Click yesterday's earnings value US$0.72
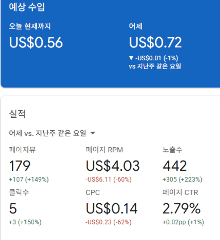Screen dimensions: 220x240 tap(155, 43)
